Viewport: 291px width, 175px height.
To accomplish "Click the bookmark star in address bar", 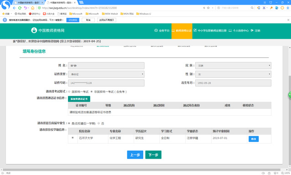I will tap(208, 8).
